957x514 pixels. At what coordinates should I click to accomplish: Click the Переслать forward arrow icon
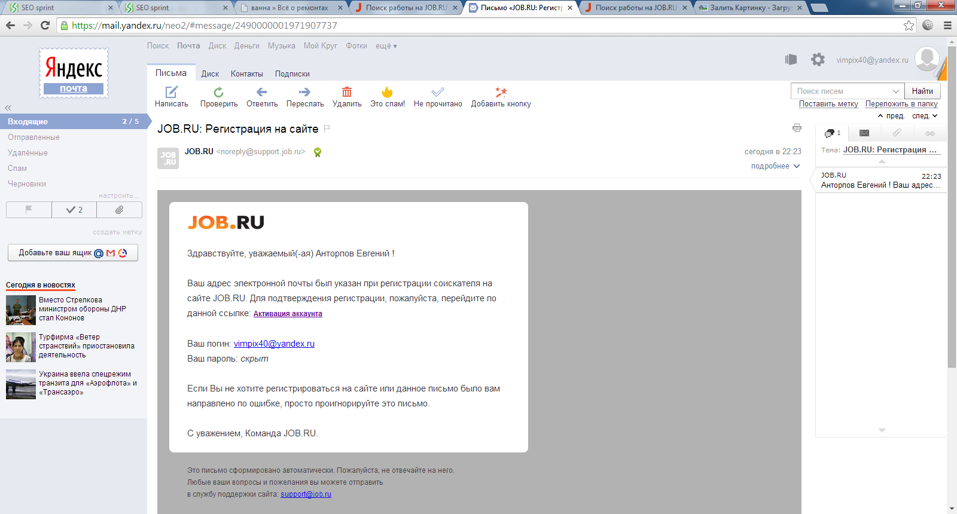(x=305, y=92)
